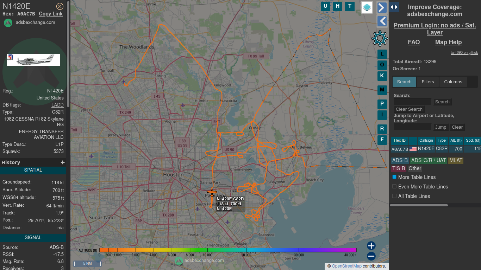Sort table by Hex ID column
481x270 pixels.
tap(400, 141)
